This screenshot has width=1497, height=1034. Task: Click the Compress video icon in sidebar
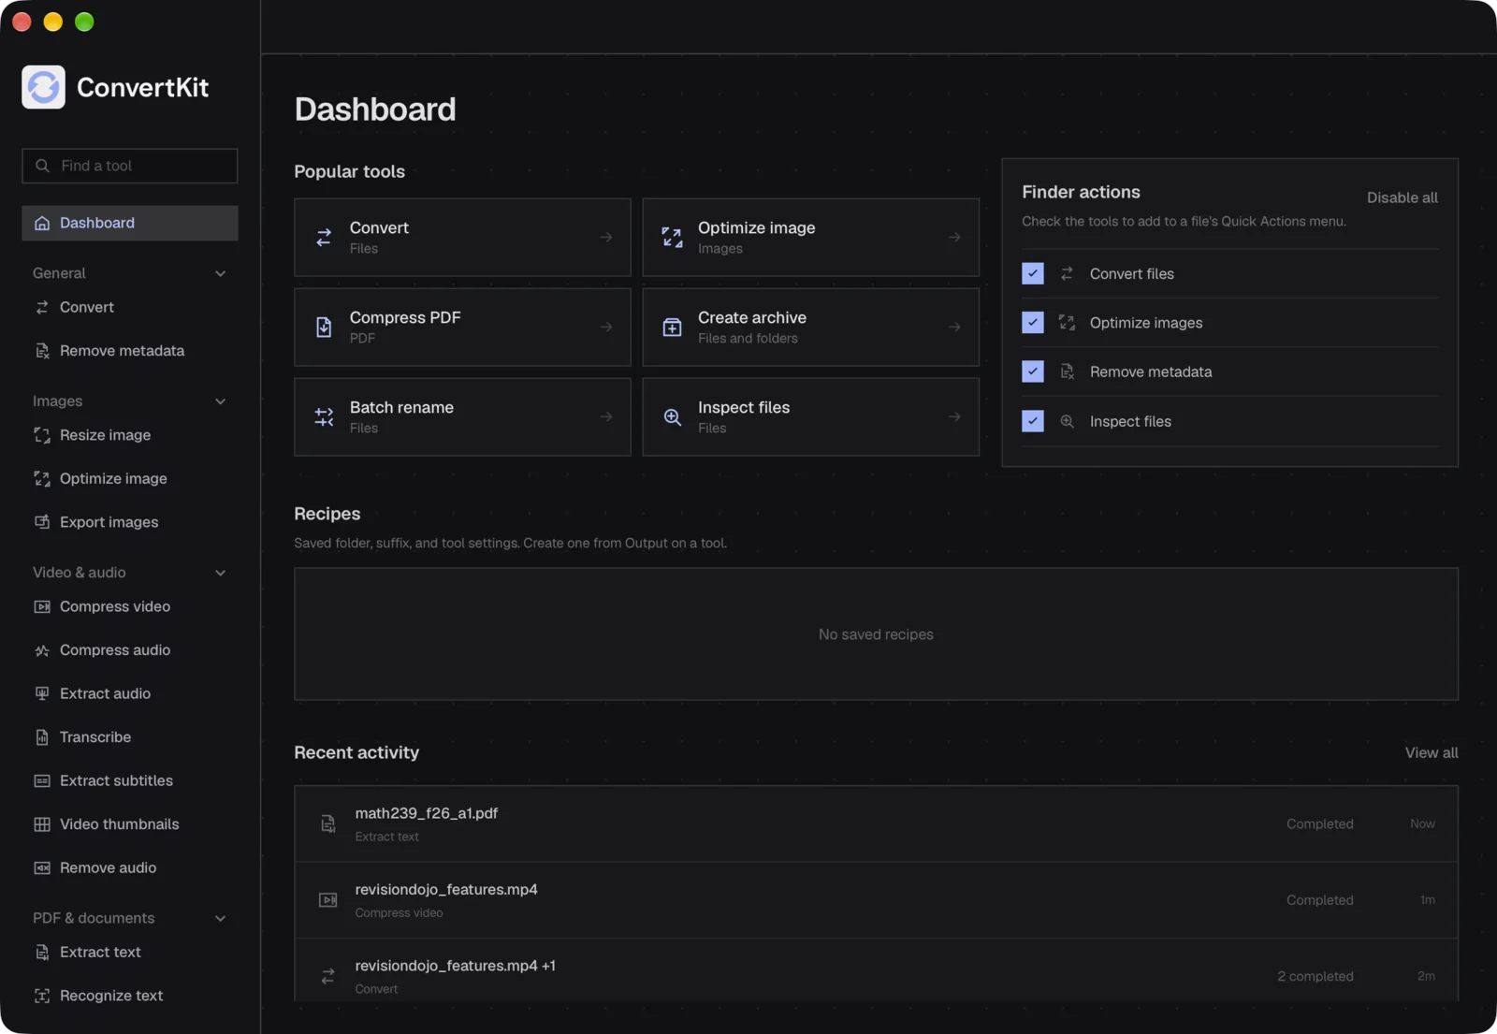click(42, 606)
